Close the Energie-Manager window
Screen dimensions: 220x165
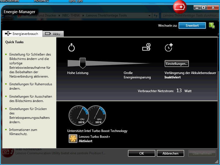(213, 8)
